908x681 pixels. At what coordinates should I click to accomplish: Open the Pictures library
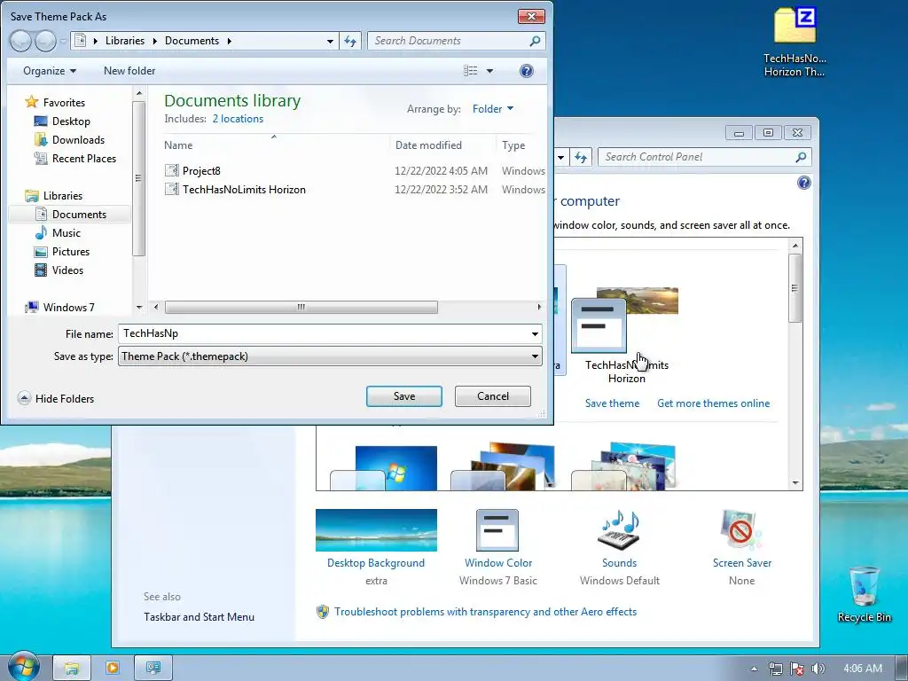(x=71, y=251)
